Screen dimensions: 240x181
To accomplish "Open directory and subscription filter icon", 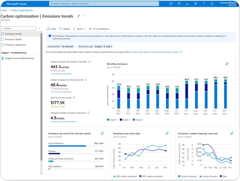I will pos(179,4).
